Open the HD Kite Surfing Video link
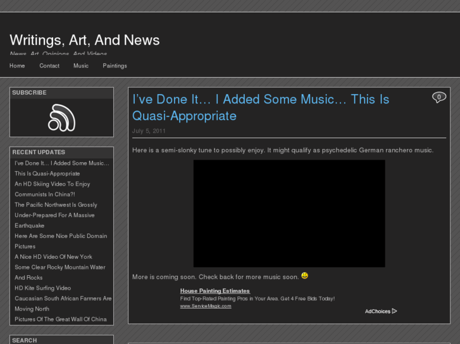 click(x=42, y=288)
